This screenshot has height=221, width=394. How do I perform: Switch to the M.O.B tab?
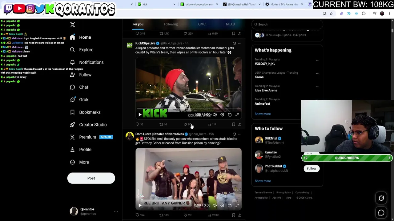[230, 24]
